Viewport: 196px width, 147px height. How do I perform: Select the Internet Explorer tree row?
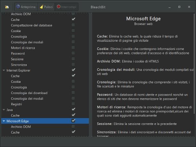[x=45, y=70]
